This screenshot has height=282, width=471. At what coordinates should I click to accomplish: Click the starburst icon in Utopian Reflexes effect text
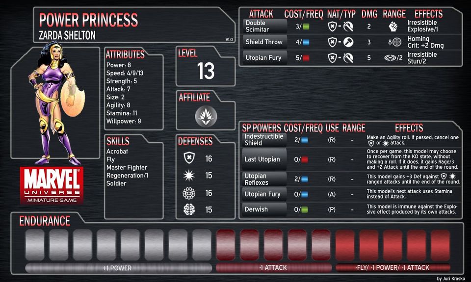point(452,176)
